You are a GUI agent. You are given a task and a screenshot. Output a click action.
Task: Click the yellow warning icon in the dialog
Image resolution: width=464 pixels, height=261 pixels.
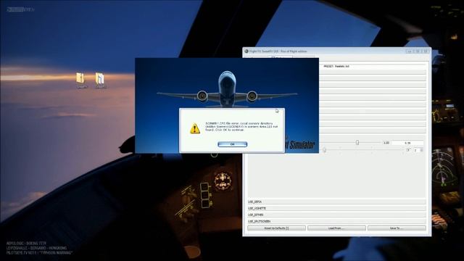(x=195, y=128)
